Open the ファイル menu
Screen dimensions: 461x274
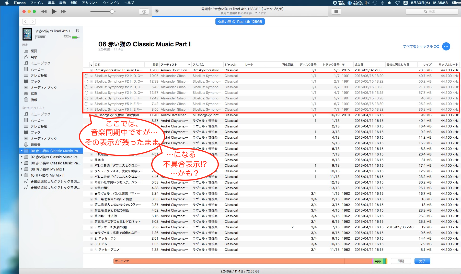[37, 3]
